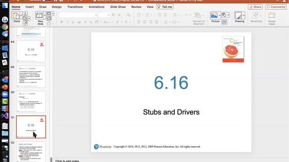
Task: Click to add notes below slide
Action: pyautogui.click(x=67, y=161)
